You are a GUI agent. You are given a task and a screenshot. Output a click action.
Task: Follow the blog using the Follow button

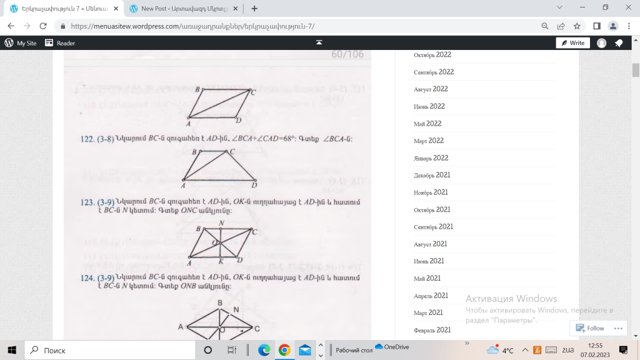click(x=590, y=328)
